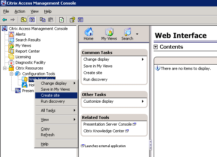Image resolution: width=217 pixels, height=157 pixels.
Task: Select the Diagnostic Facility node icon
Action: (11, 62)
